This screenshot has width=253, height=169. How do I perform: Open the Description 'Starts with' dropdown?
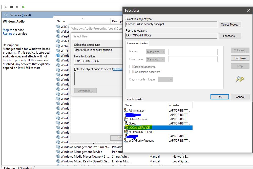coord(155,59)
